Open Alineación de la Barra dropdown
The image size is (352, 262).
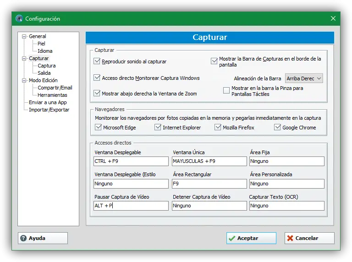click(304, 78)
